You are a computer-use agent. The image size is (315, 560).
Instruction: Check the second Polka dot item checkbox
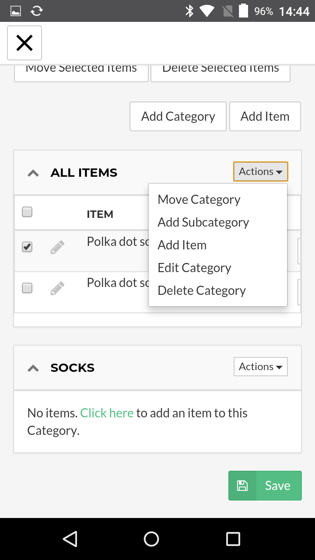click(27, 288)
